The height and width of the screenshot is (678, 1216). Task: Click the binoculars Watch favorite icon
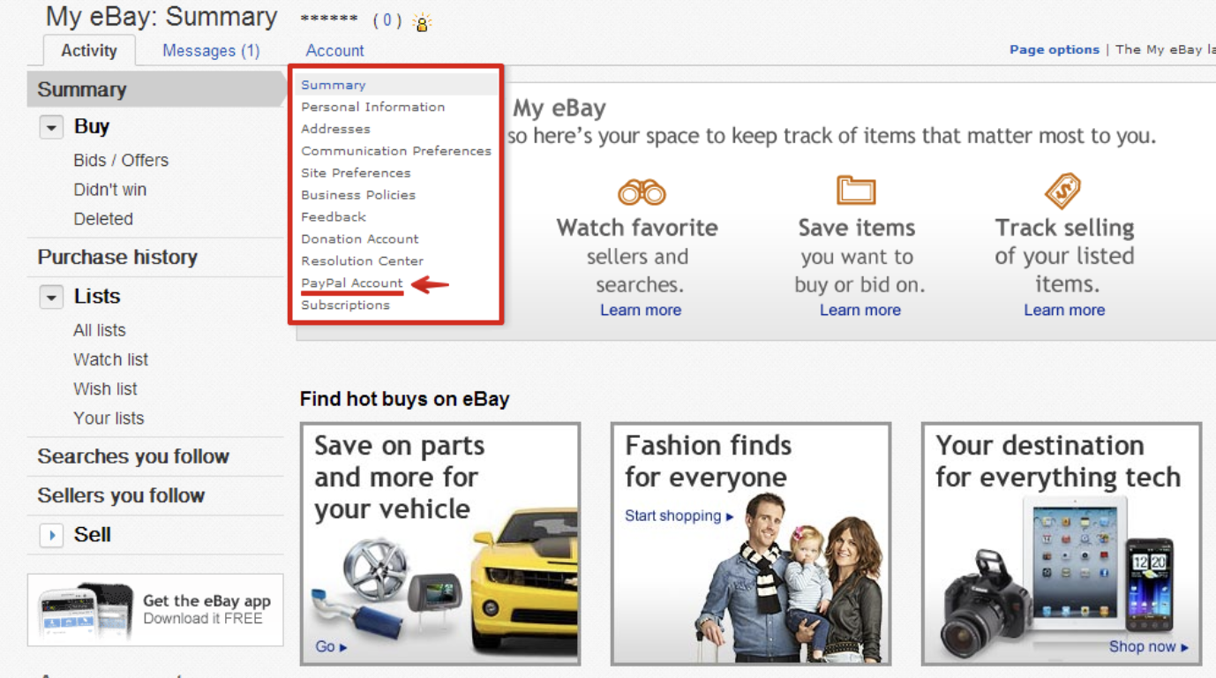tap(642, 192)
